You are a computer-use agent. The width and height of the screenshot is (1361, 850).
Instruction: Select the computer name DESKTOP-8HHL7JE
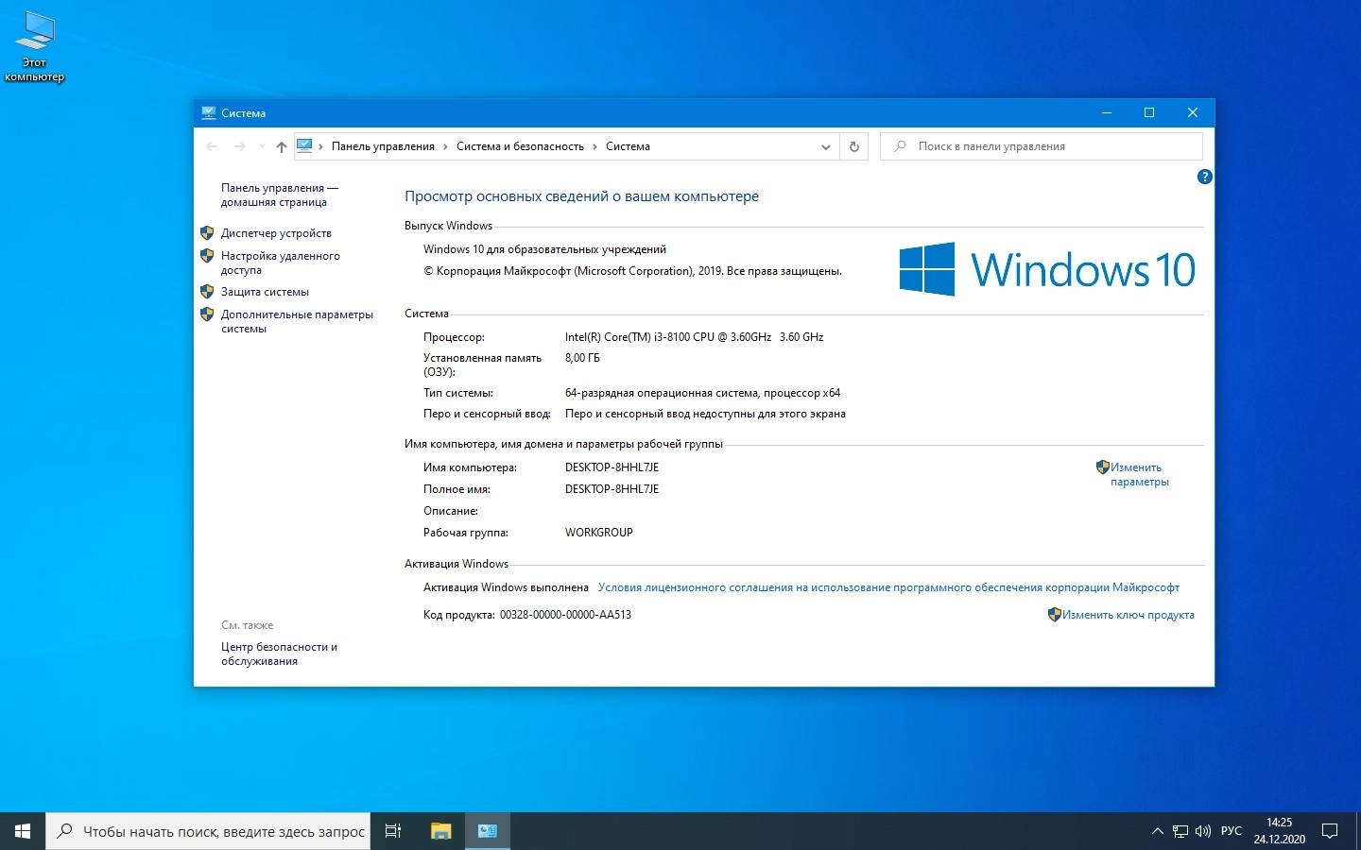click(612, 467)
